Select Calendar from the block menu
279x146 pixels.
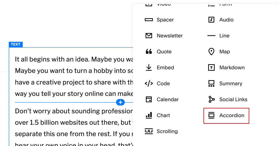[168, 99]
